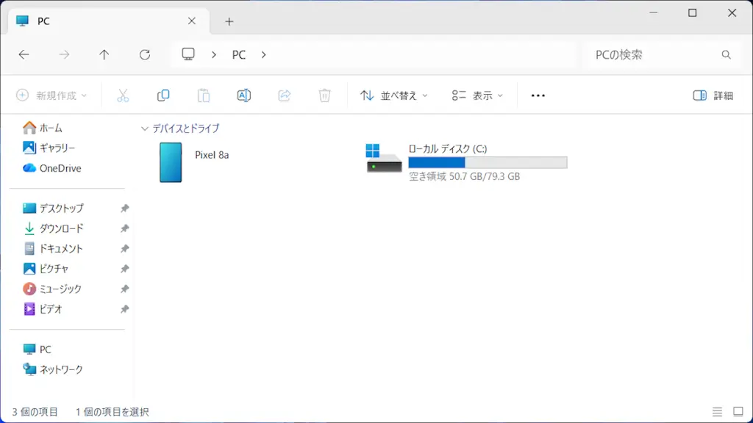Click the Copy icon in the toolbar

point(163,95)
